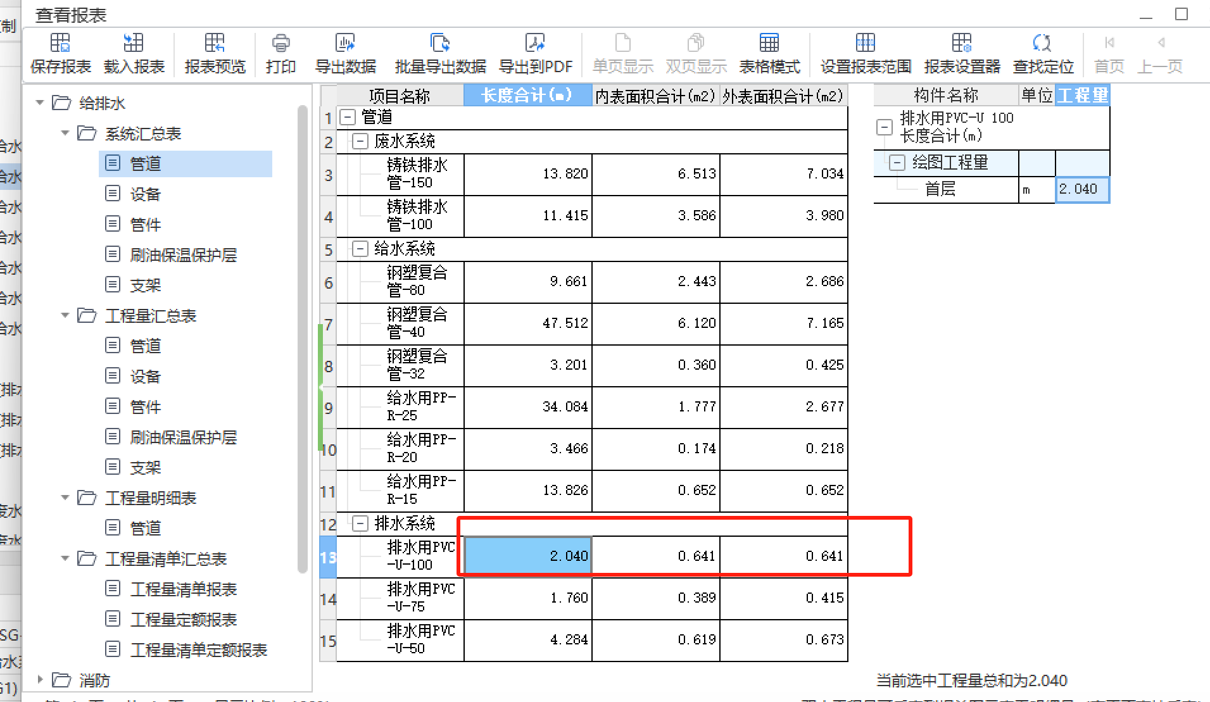Image resolution: width=1210 pixels, height=702 pixels.
Task: Click the 项目名称 column header
Action: click(400, 95)
